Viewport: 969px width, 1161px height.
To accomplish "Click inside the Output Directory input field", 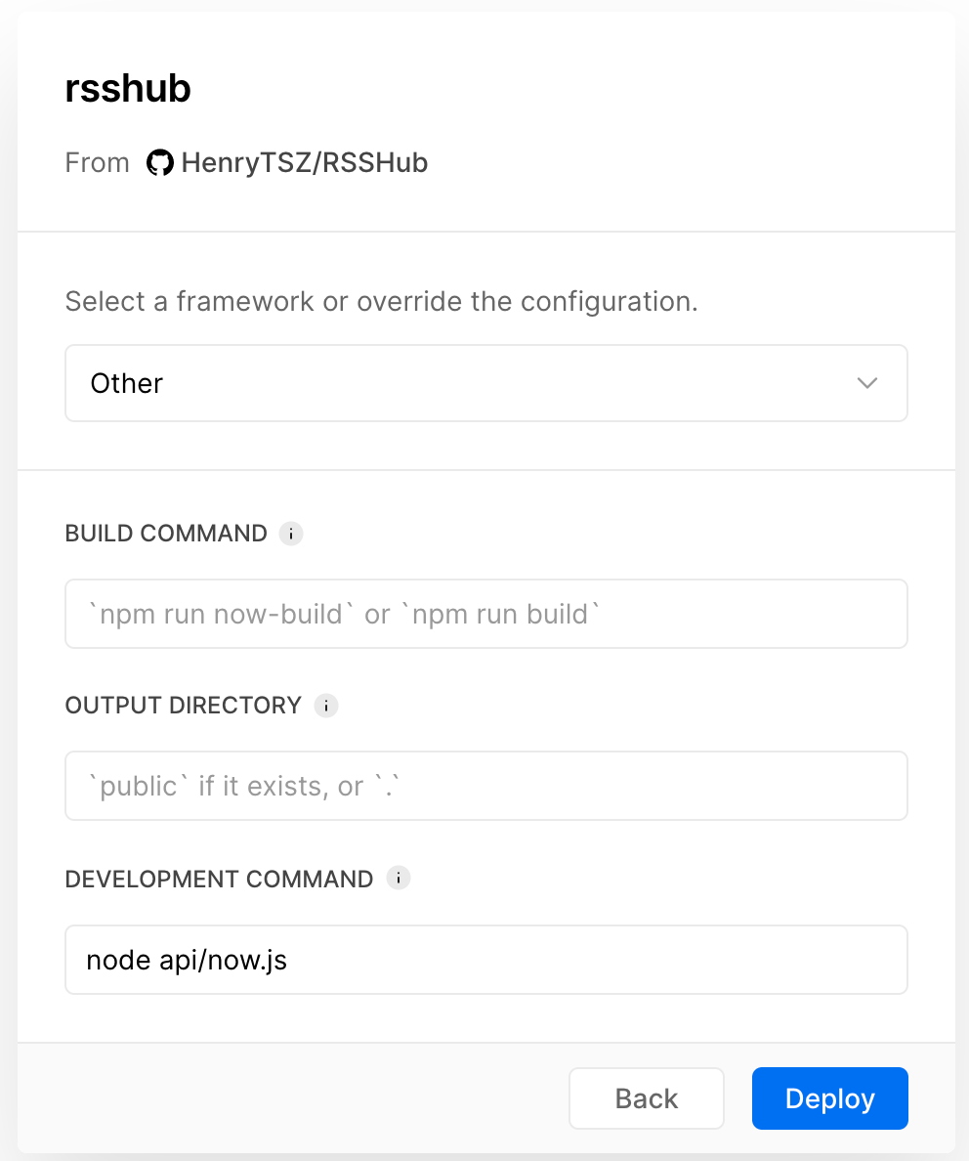I will (x=485, y=786).
